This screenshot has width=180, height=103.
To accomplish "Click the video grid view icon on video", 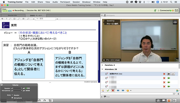I will tap(175, 22).
